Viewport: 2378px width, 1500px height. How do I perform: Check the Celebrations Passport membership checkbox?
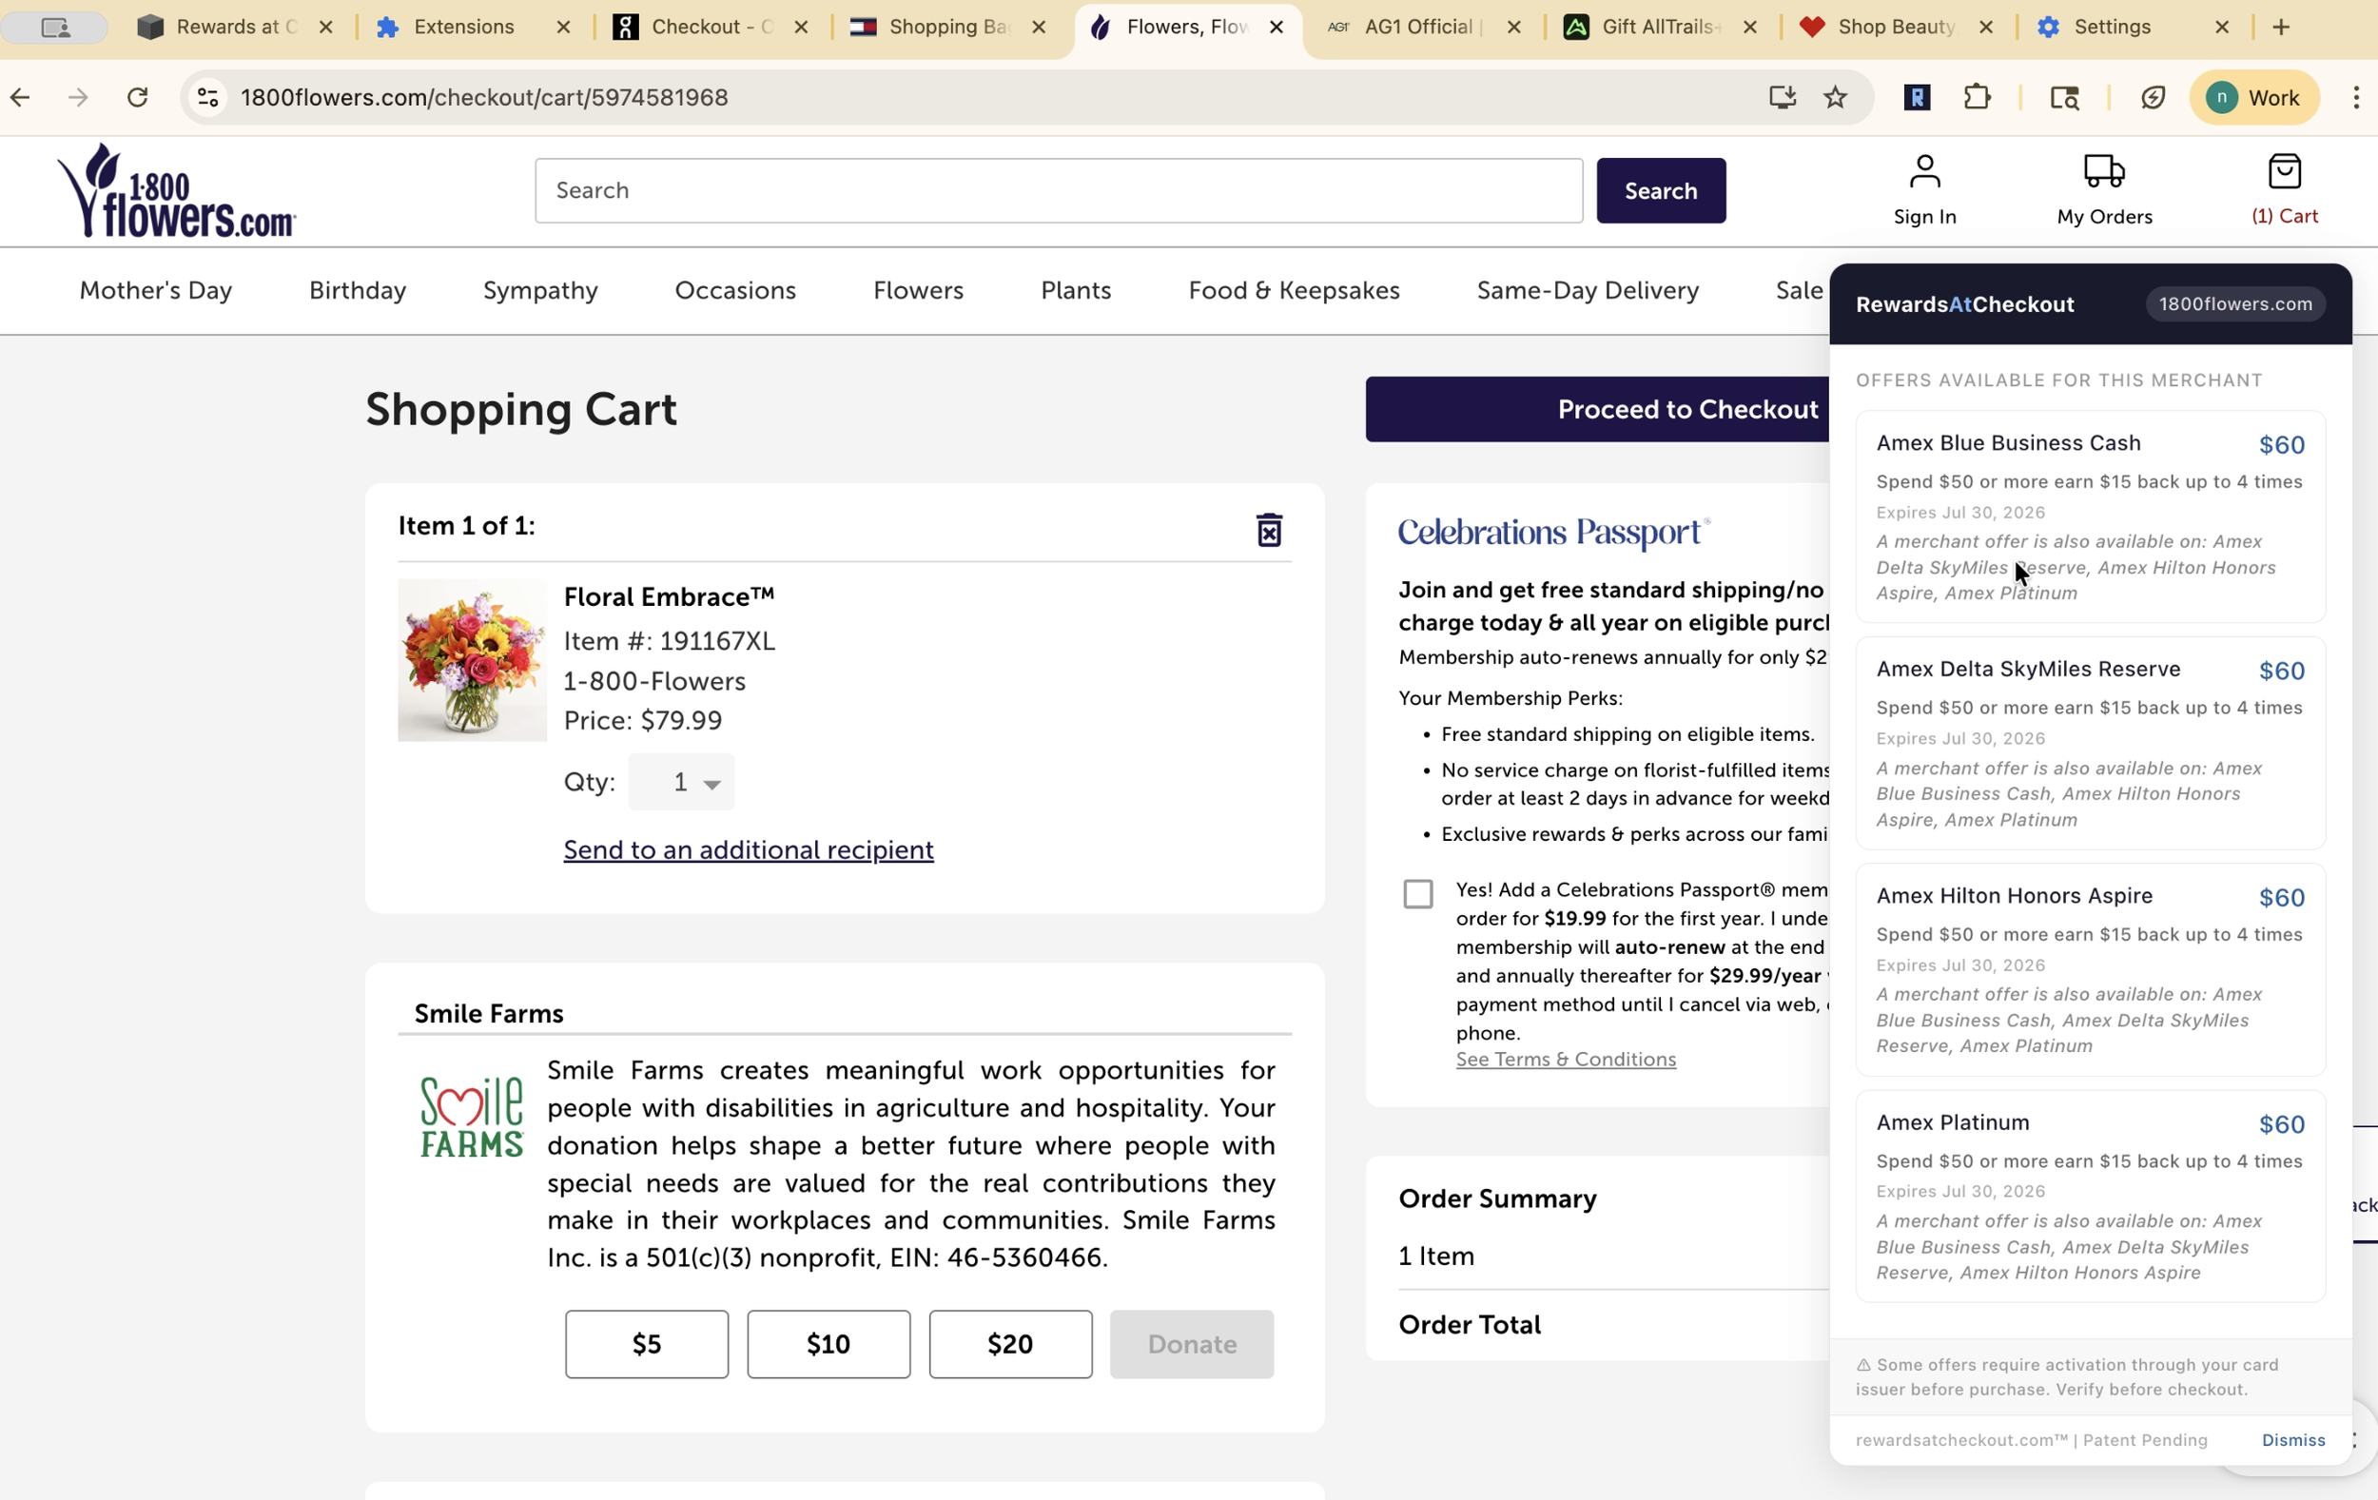pos(1417,893)
